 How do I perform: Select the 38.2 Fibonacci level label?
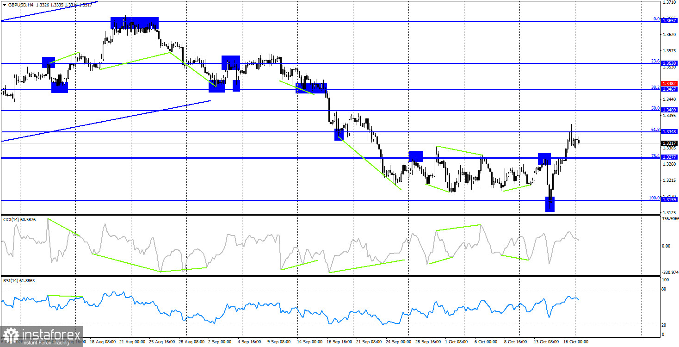click(x=655, y=87)
